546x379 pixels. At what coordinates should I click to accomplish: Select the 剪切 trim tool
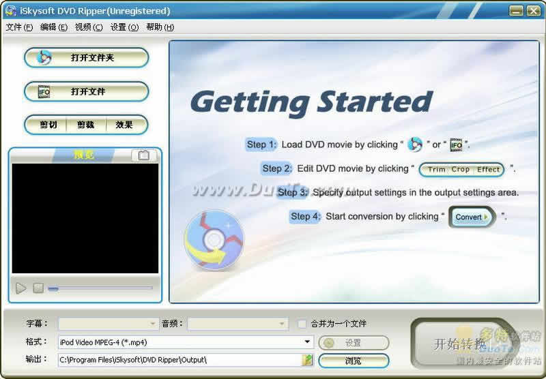click(x=47, y=125)
